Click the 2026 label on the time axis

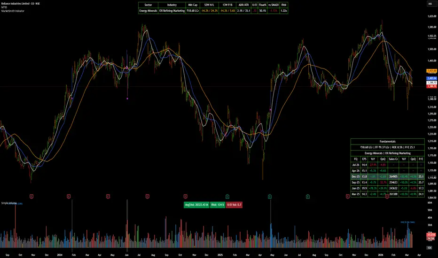point(381,255)
